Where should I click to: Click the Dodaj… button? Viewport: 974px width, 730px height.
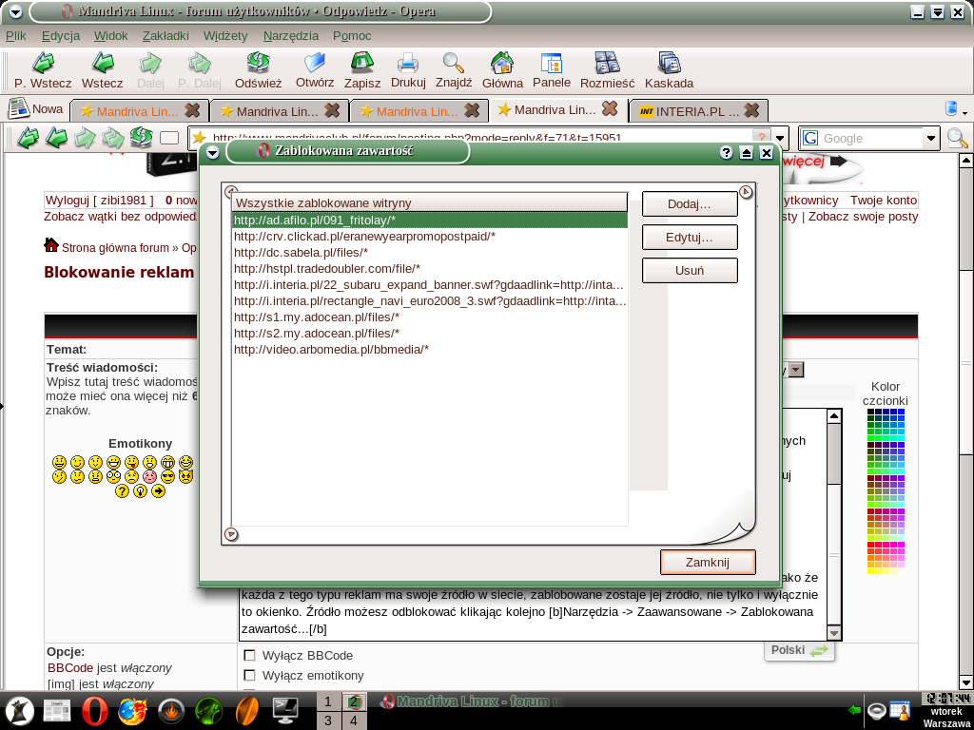[x=690, y=204]
